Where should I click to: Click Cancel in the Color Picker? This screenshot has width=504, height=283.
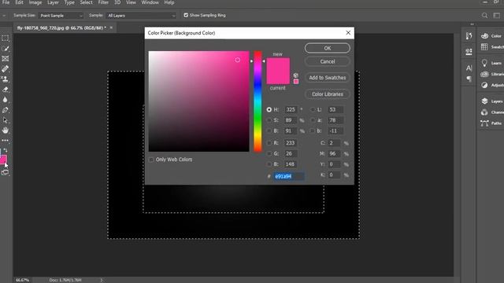coord(328,61)
